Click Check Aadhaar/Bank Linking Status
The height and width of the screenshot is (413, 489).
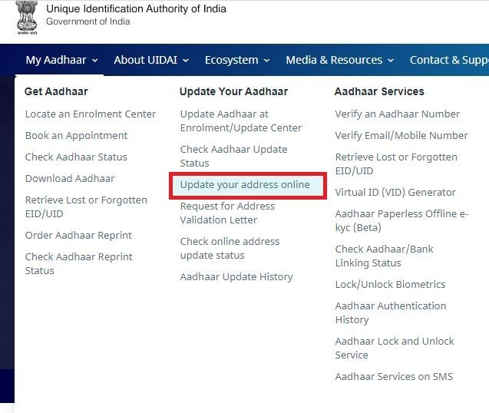coord(385,256)
